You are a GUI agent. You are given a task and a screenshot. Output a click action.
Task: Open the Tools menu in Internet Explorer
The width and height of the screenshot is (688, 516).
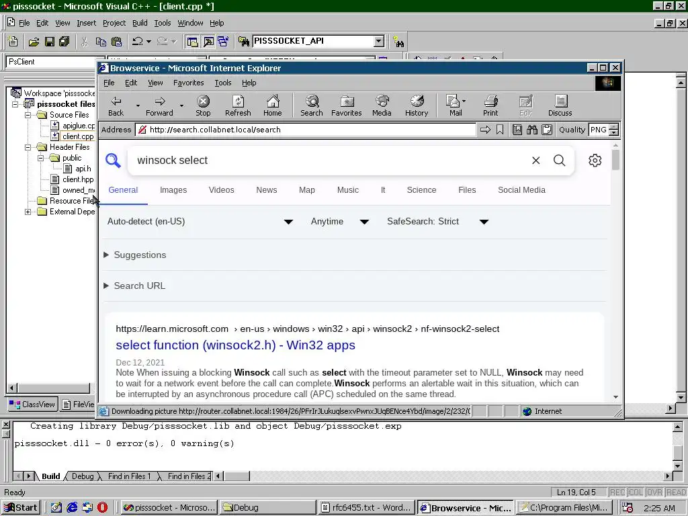[223, 83]
